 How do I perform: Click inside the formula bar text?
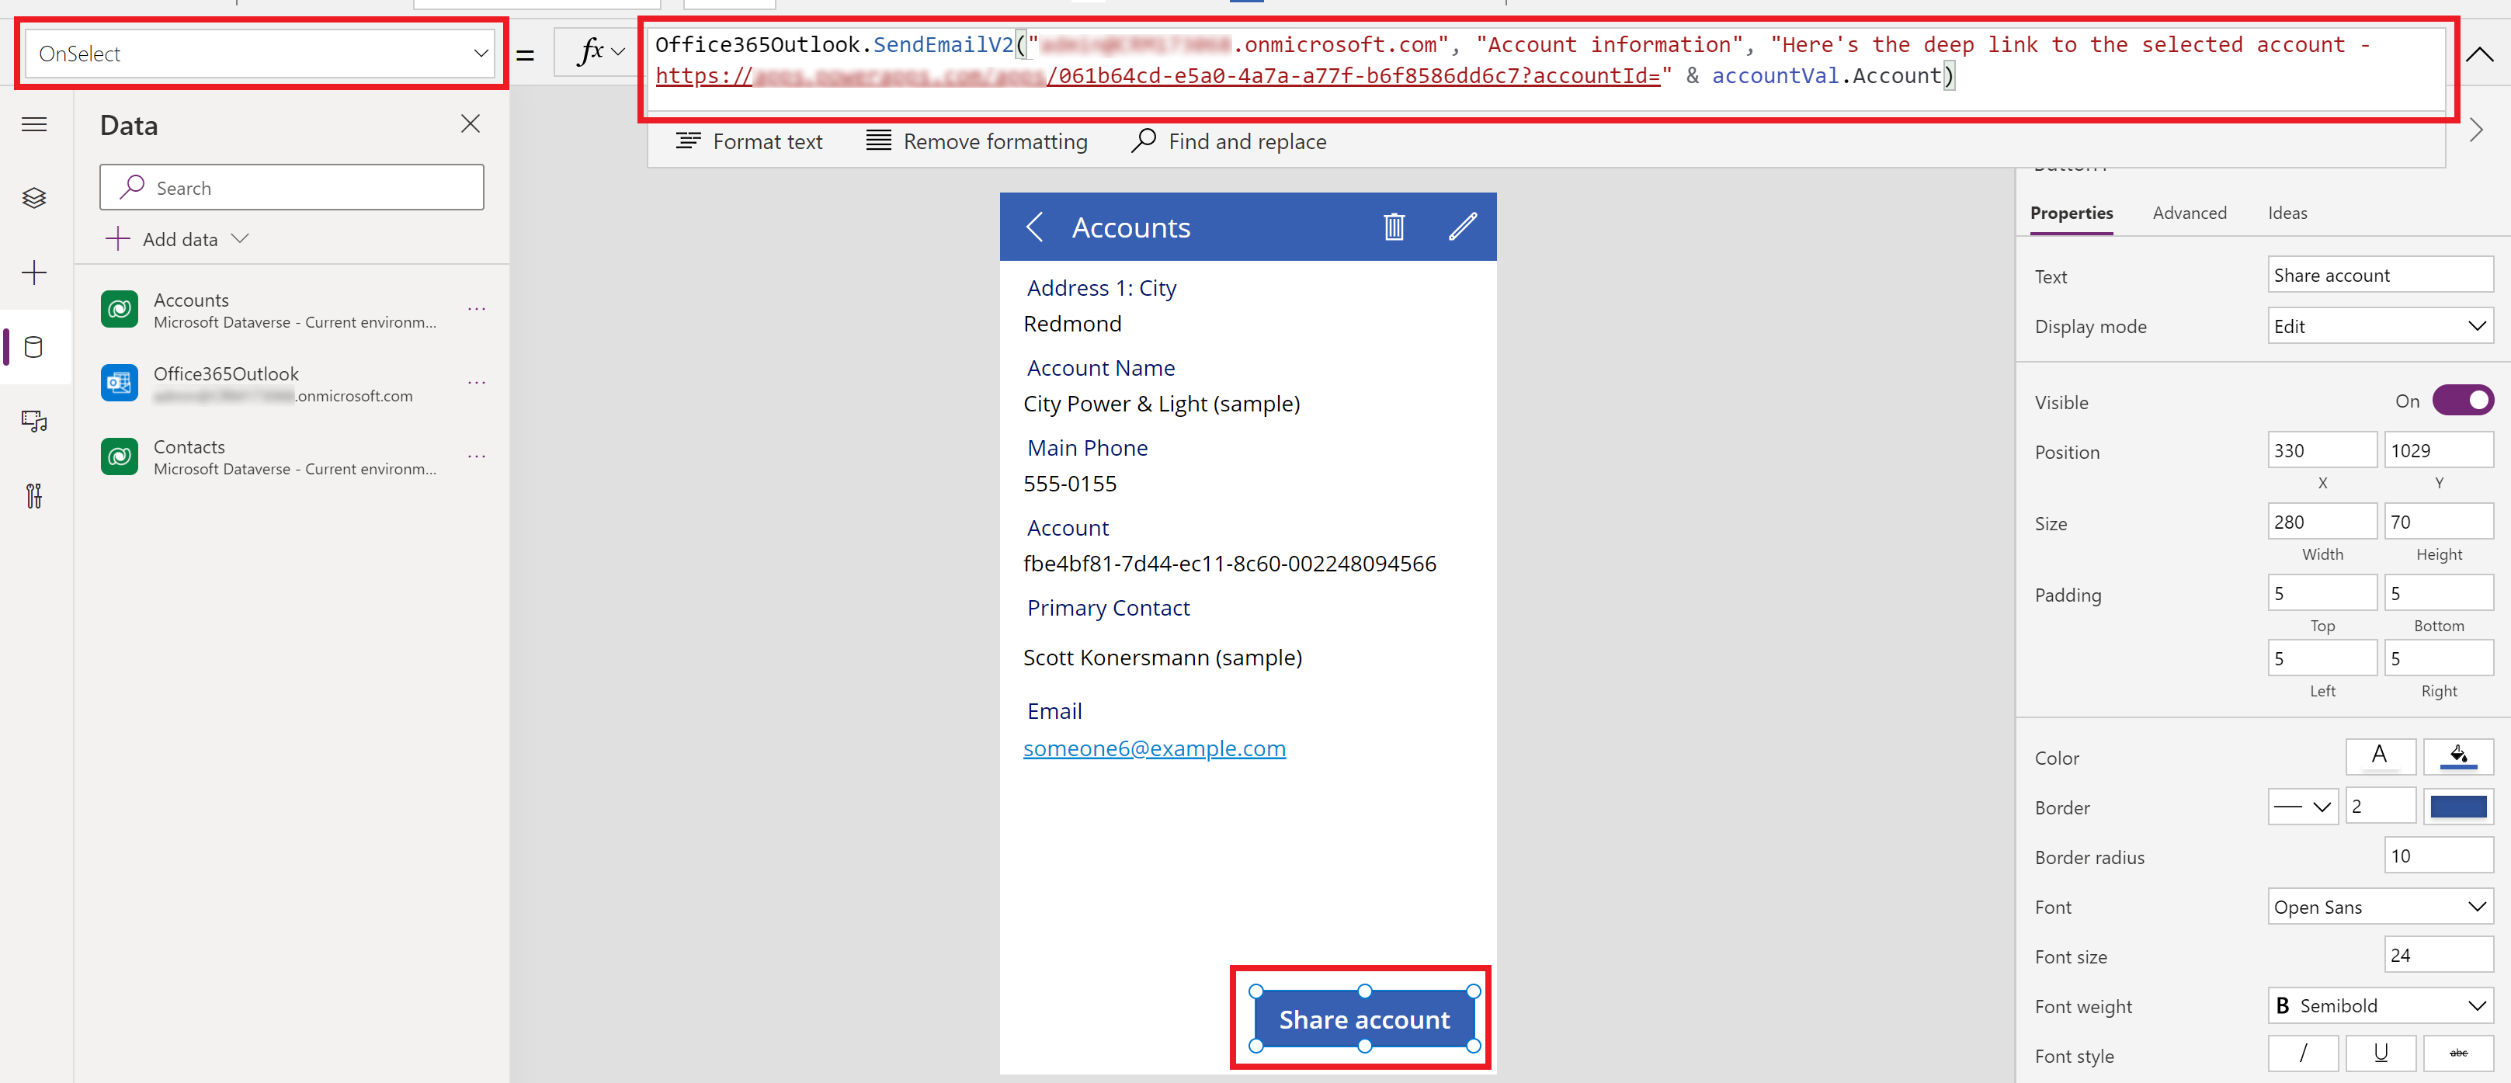coord(1546,68)
